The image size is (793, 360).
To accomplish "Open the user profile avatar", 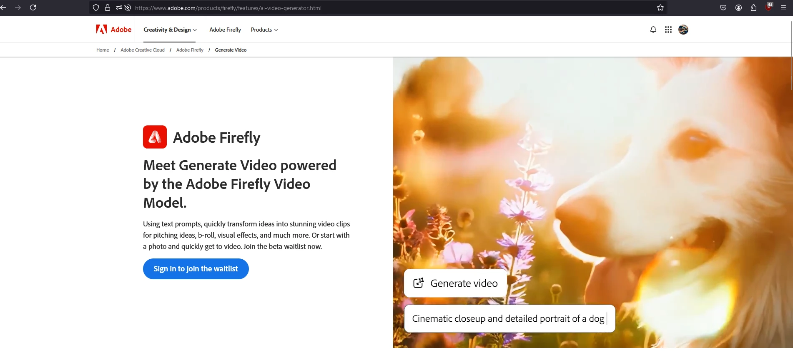I will (x=683, y=30).
